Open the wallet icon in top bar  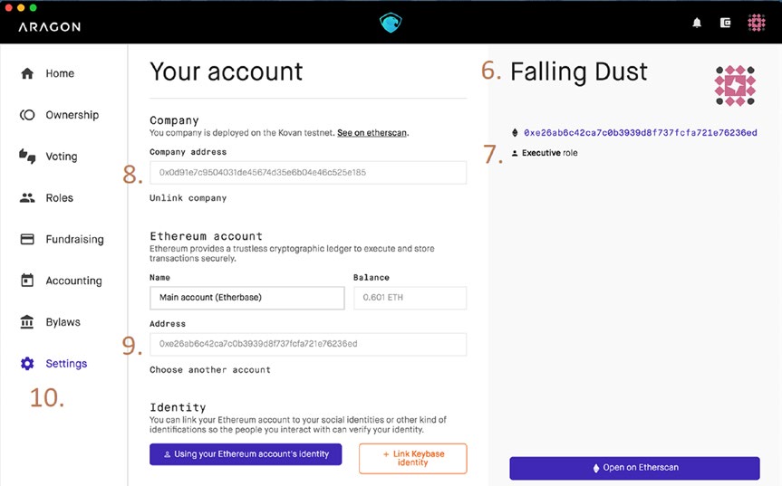pyautogui.click(x=725, y=23)
